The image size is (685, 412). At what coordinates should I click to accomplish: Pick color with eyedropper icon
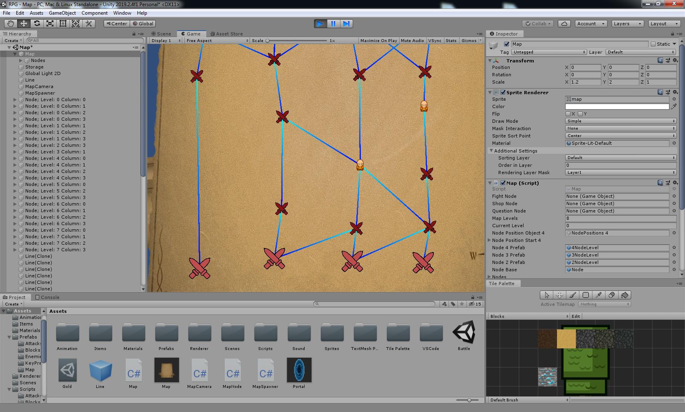(x=674, y=106)
